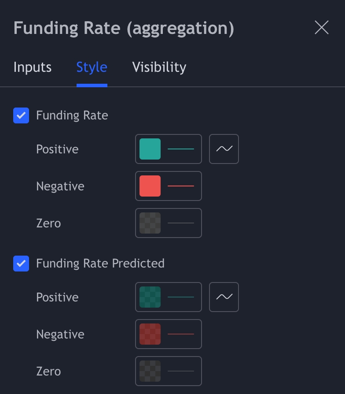This screenshot has width=345, height=394.
Task: Select the Style tab
Action: pyautogui.click(x=92, y=67)
